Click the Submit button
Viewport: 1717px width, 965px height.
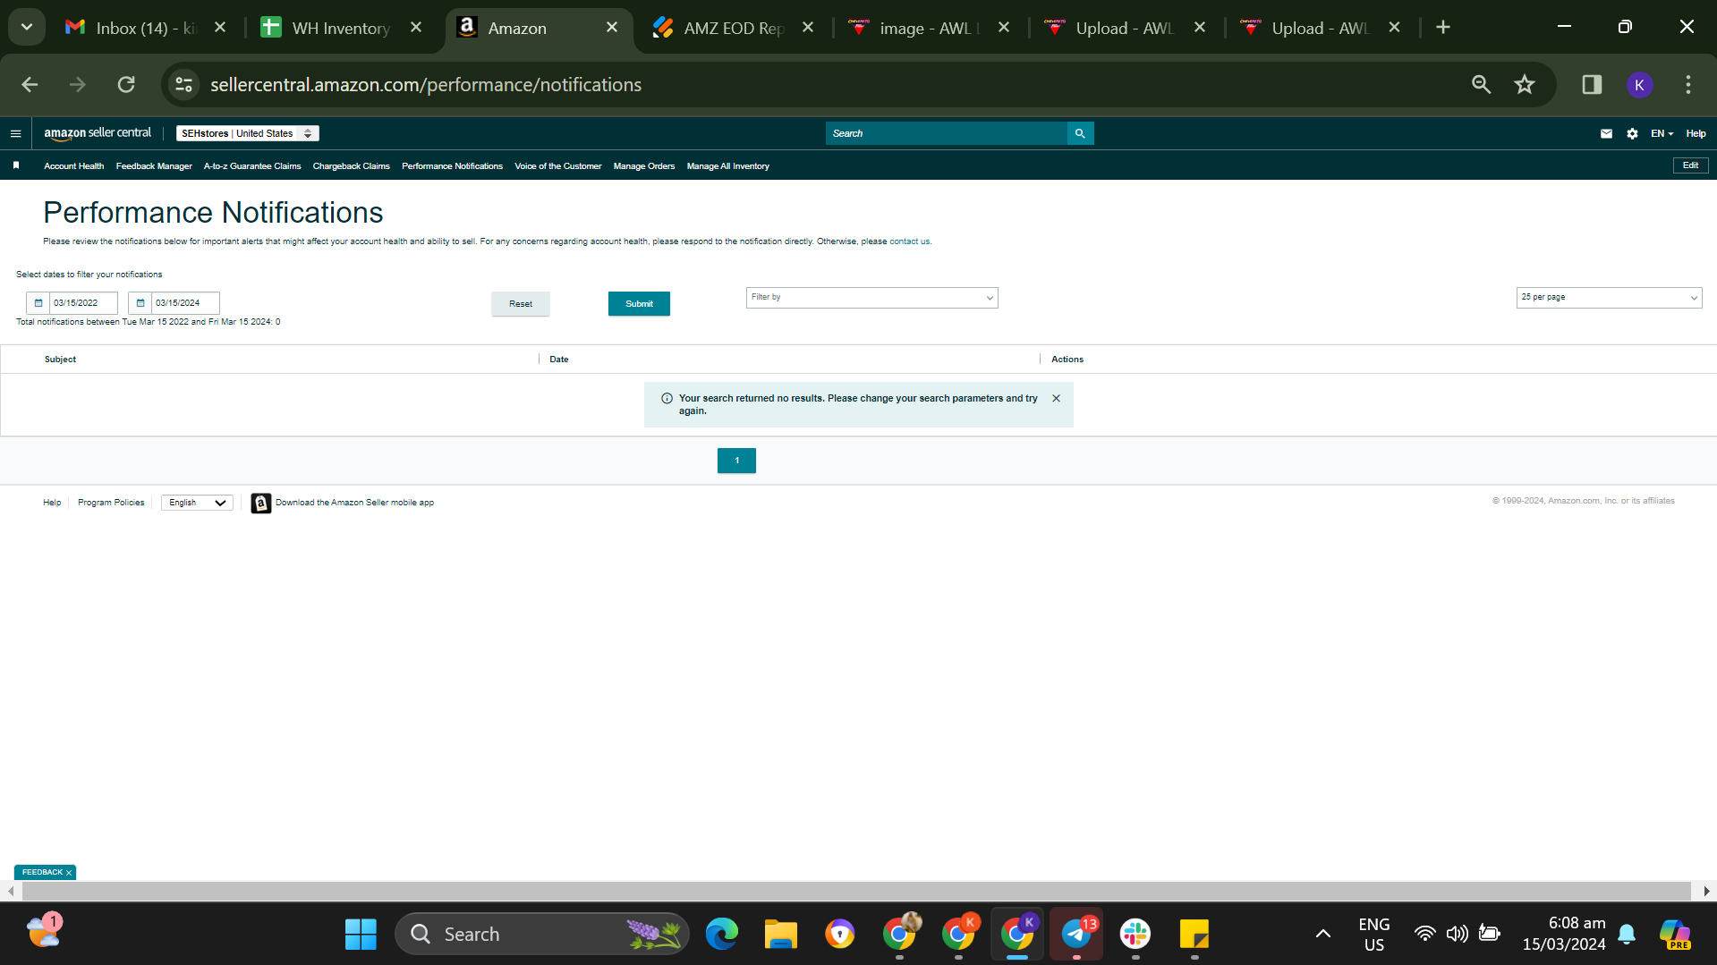tap(639, 304)
